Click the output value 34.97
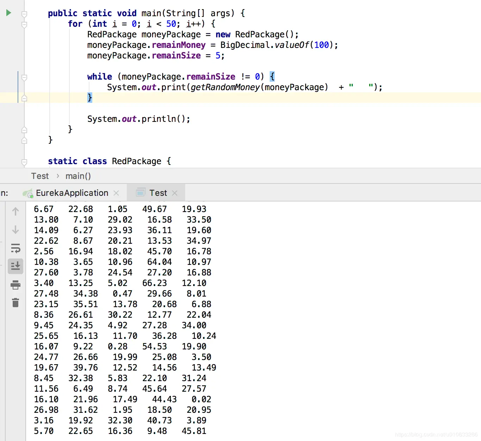The image size is (481, 441). click(x=199, y=241)
